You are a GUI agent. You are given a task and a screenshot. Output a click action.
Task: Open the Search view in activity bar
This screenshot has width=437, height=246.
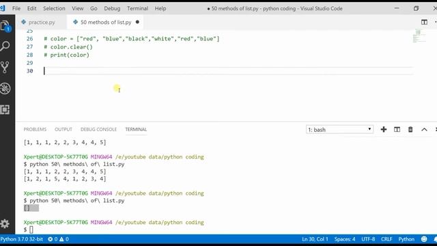[5, 46]
